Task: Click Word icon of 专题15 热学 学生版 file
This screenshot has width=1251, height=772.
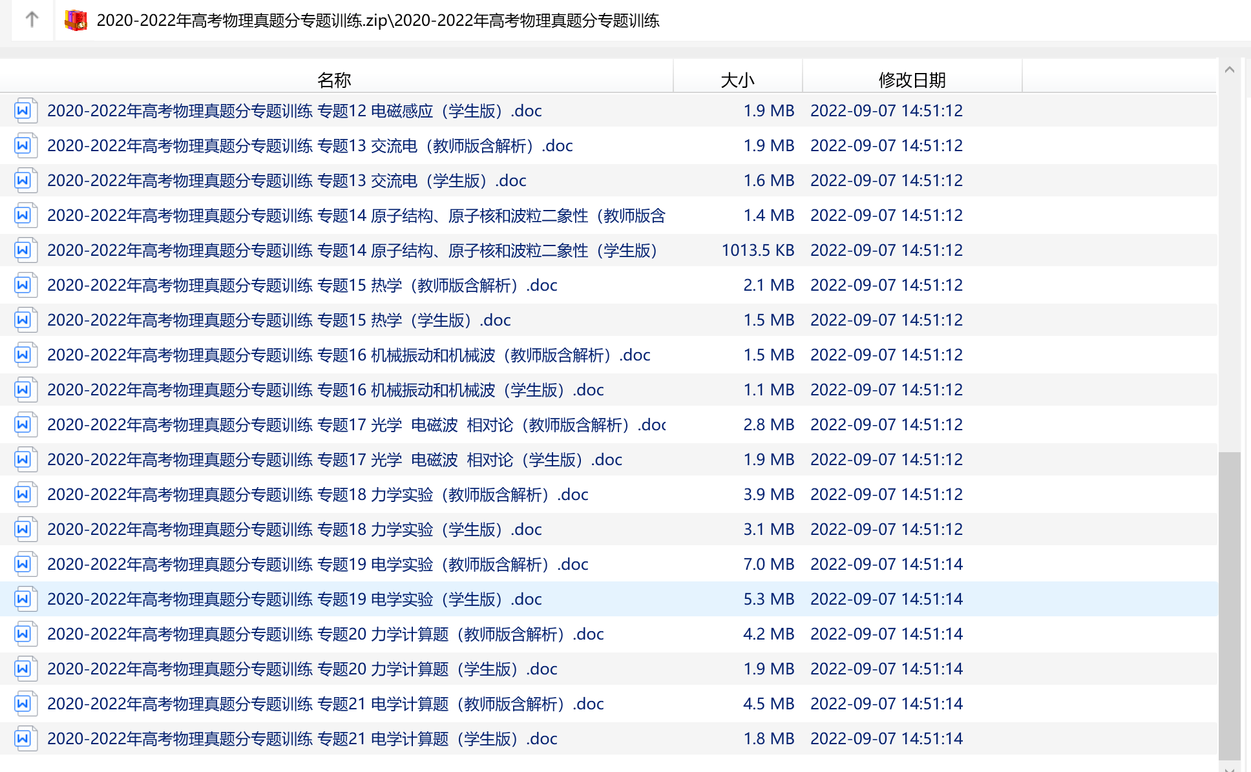Action: [23, 320]
